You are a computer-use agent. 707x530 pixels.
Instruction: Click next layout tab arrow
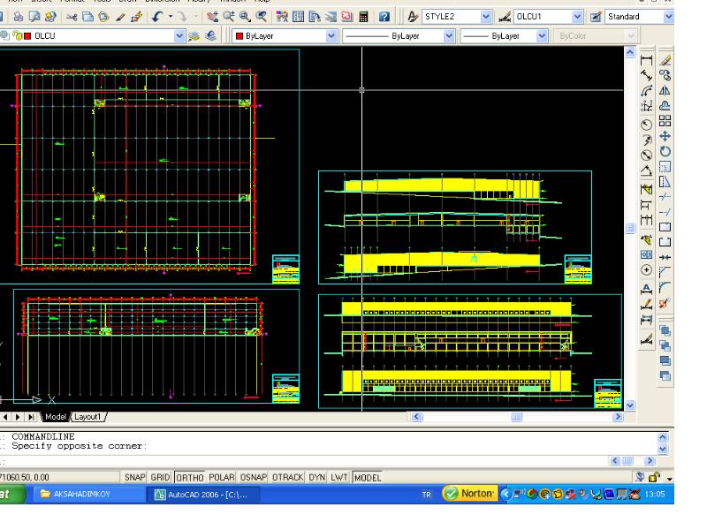pyautogui.click(x=18, y=417)
